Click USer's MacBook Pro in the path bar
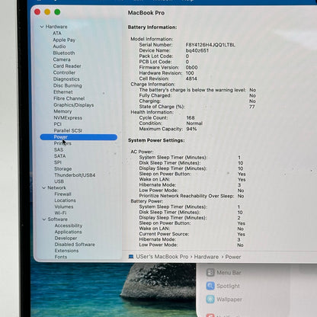This screenshot has height=317, width=317. [x=162, y=257]
